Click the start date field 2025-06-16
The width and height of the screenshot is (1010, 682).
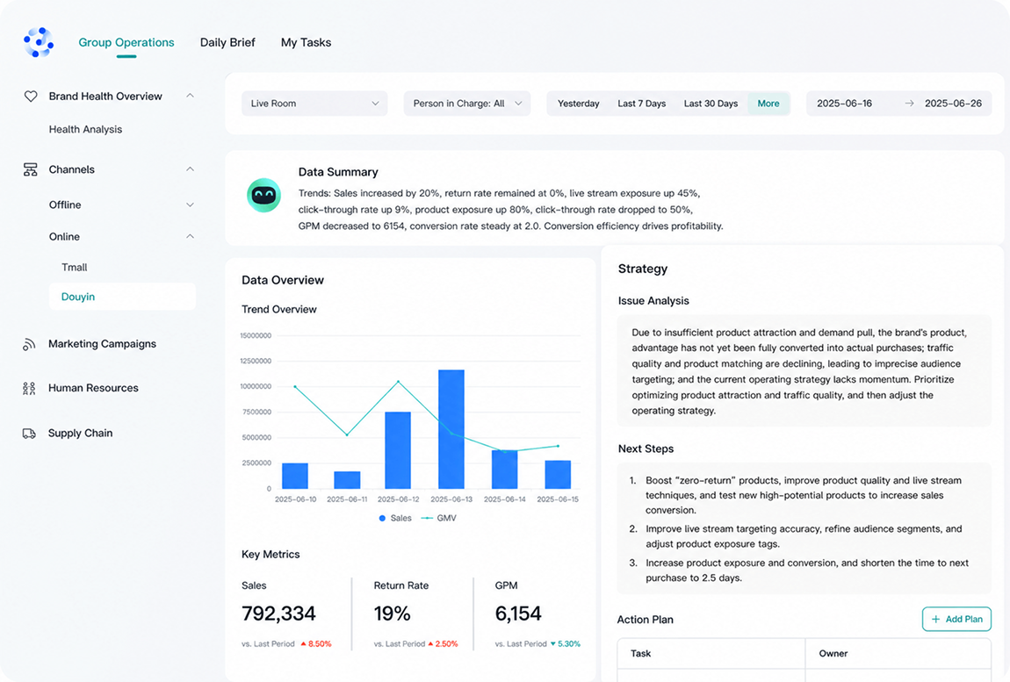tap(845, 103)
